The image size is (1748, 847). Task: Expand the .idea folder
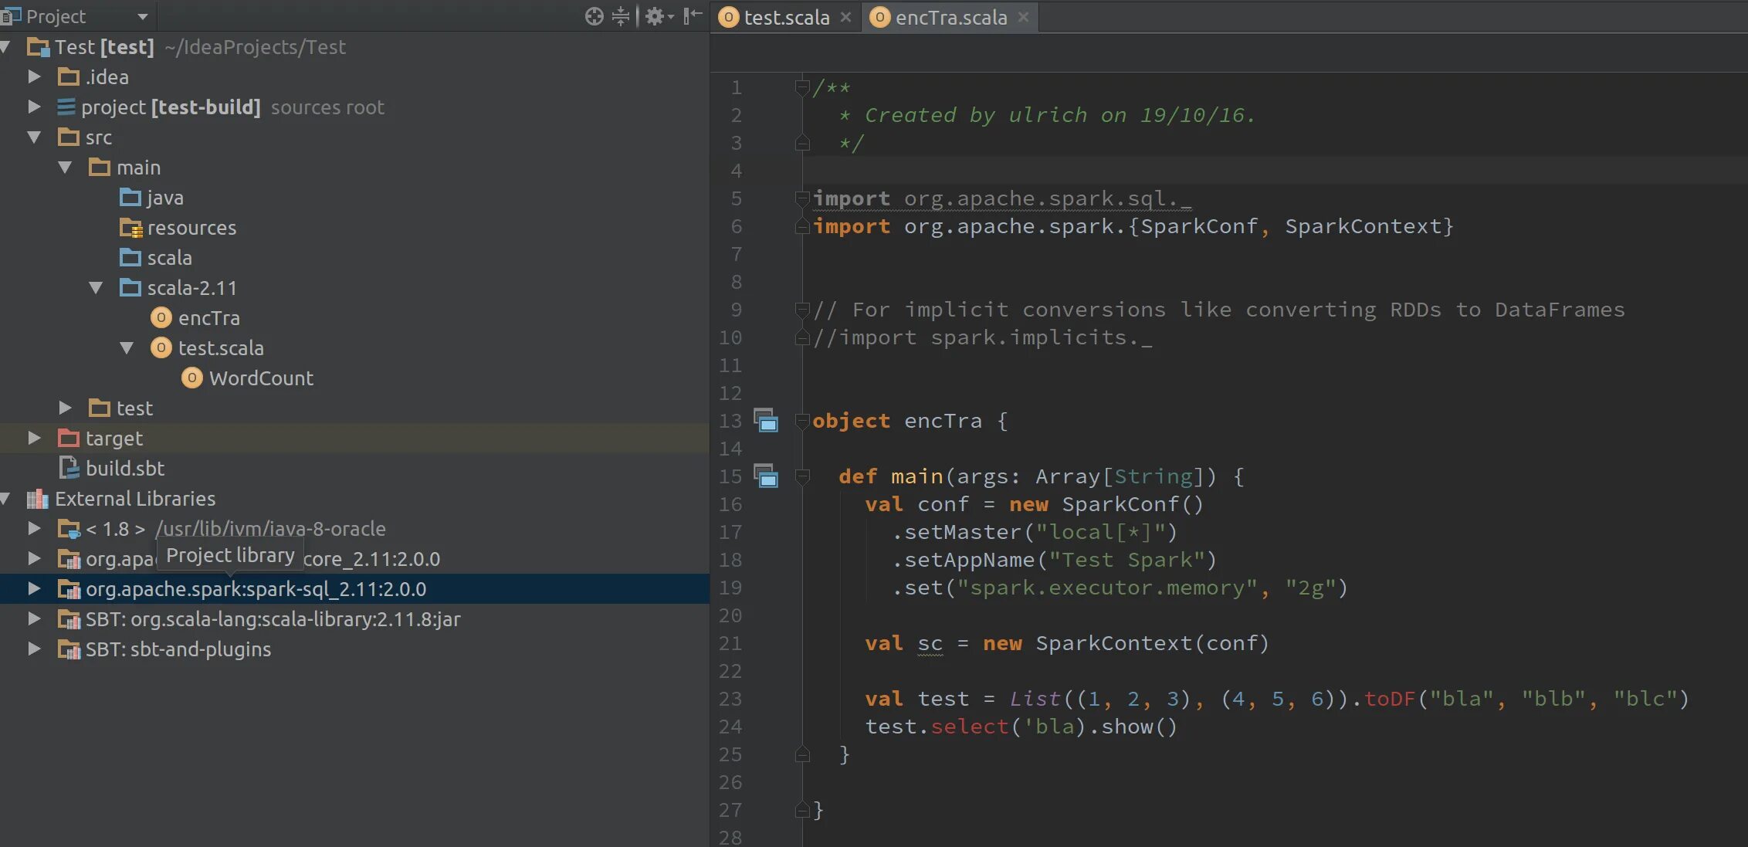(x=34, y=77)
